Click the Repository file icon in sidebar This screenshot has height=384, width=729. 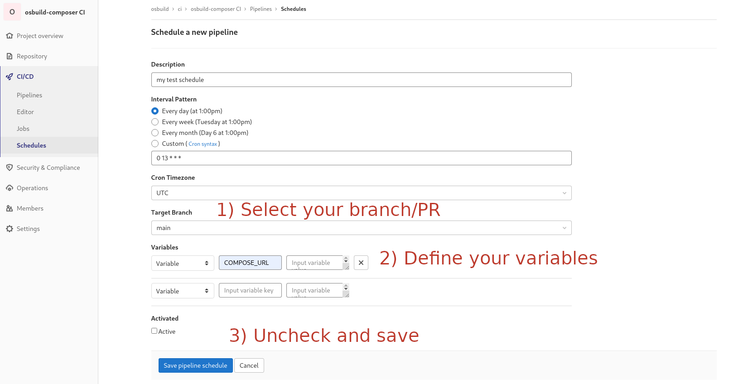pyautogui.click(x=10, y=56)
